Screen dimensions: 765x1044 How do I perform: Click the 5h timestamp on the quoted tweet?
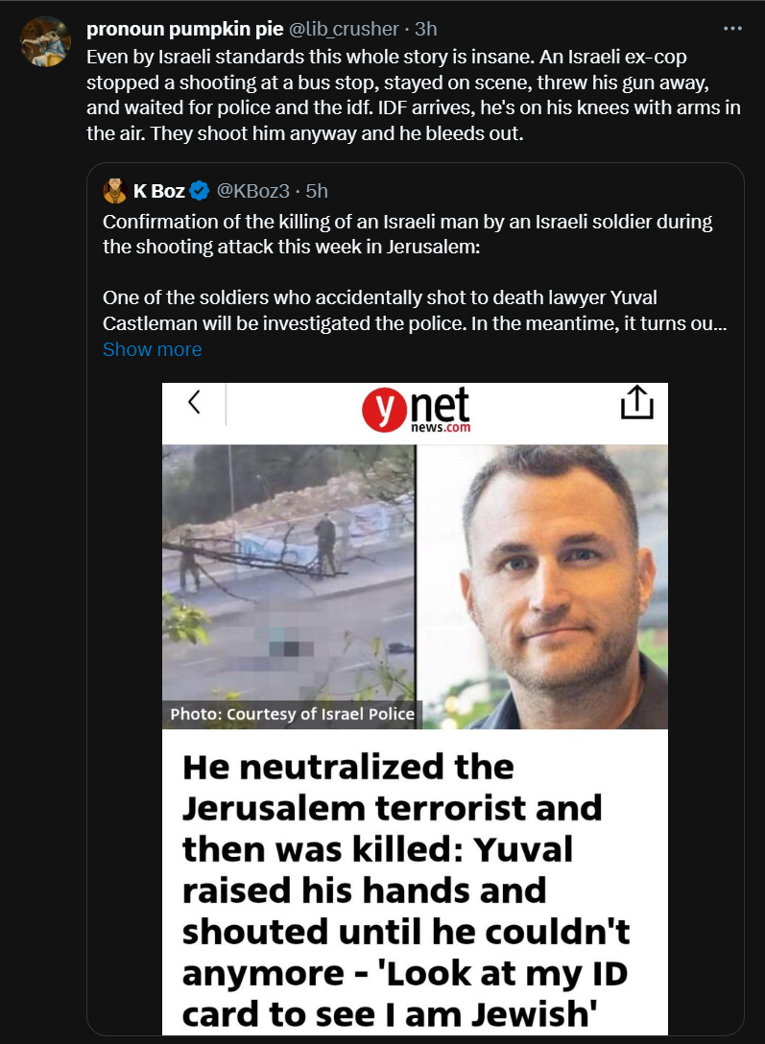pos(317,191)
